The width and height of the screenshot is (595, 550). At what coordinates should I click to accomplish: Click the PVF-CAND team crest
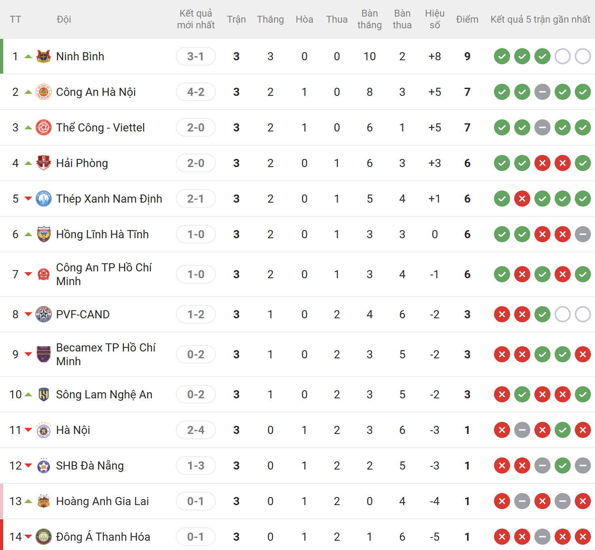[44, 314]
